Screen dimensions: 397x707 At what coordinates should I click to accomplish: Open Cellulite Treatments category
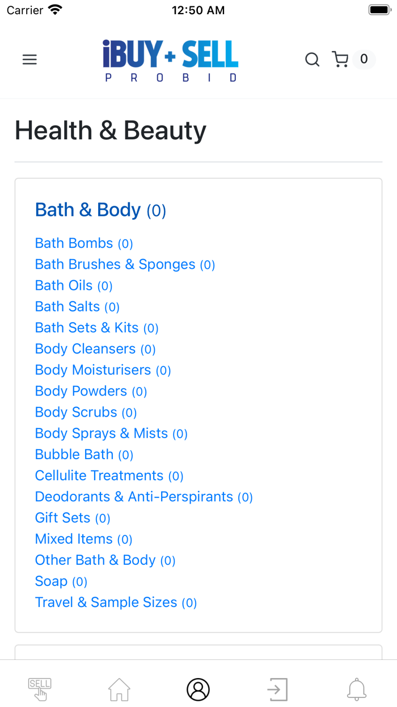coord(99,475)
